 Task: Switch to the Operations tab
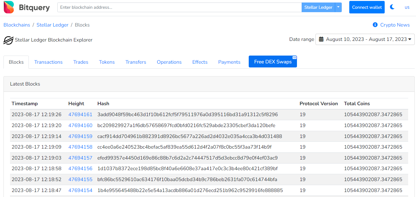click(x=169, y=62)
